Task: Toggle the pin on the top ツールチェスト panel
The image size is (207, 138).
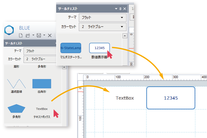Action: pyautogui.click(x=120, y=9)
